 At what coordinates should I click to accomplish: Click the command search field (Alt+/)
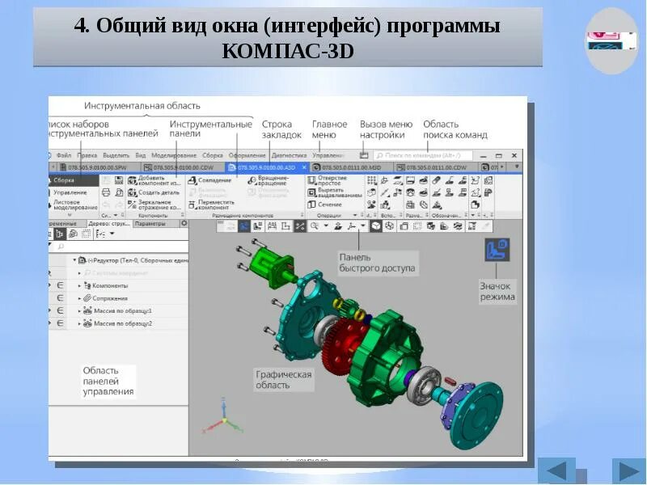(422, 155)
